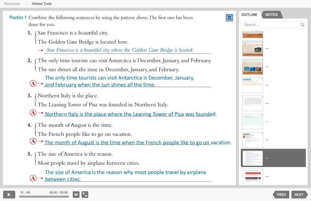Mute the audio with the speaker icon

76,195
